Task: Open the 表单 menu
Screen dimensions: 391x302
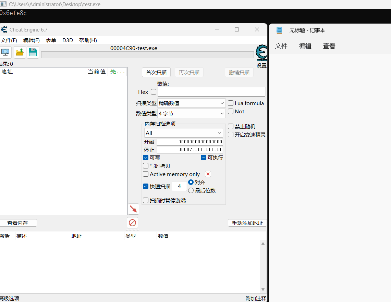Action: click(x=51, y=40)
